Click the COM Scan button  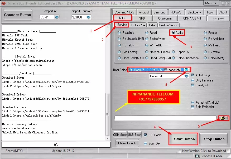click(120, 135)
